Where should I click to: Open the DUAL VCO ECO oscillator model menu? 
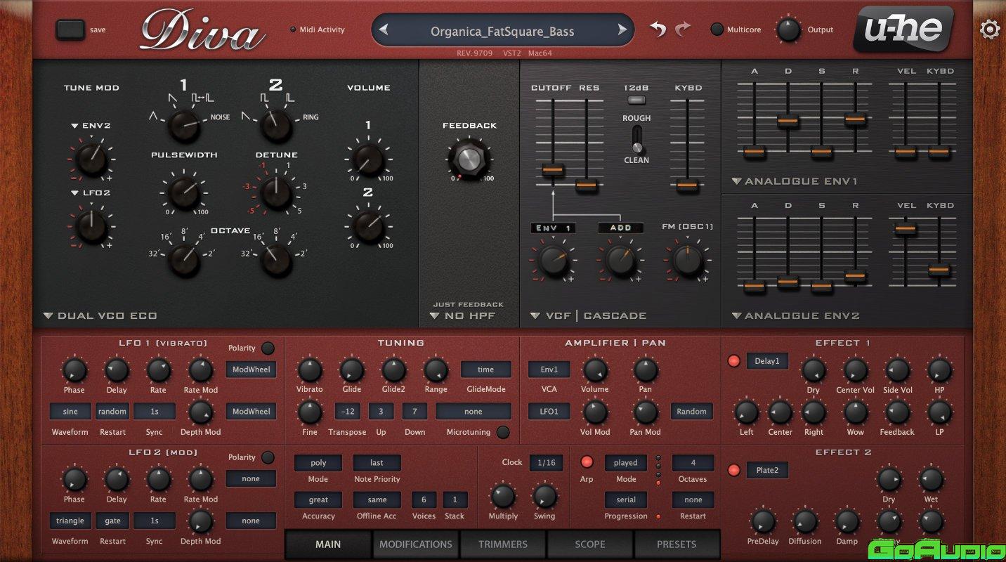(100, 316)
